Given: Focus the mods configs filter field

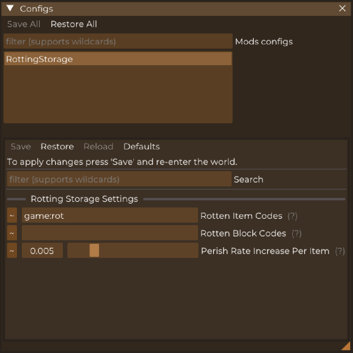Looking at the screenshot, I should pyautogui.click(x=118, y=42).
